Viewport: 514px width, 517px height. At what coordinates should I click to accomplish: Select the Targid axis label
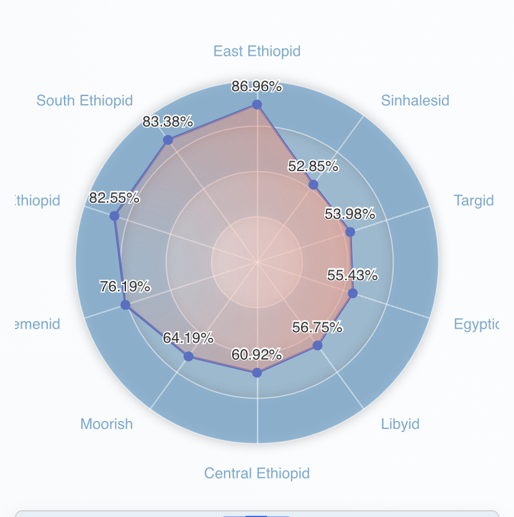[x=474, y=201]
